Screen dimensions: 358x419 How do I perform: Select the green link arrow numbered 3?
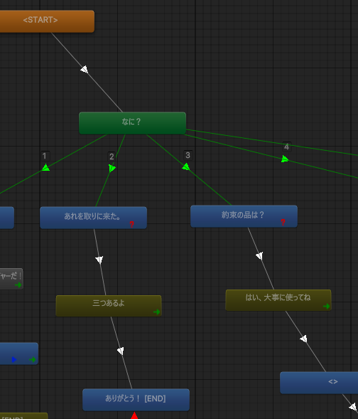[186, 167]
